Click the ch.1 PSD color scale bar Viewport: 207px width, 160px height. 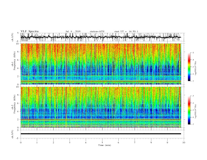(x=189, y=67)
